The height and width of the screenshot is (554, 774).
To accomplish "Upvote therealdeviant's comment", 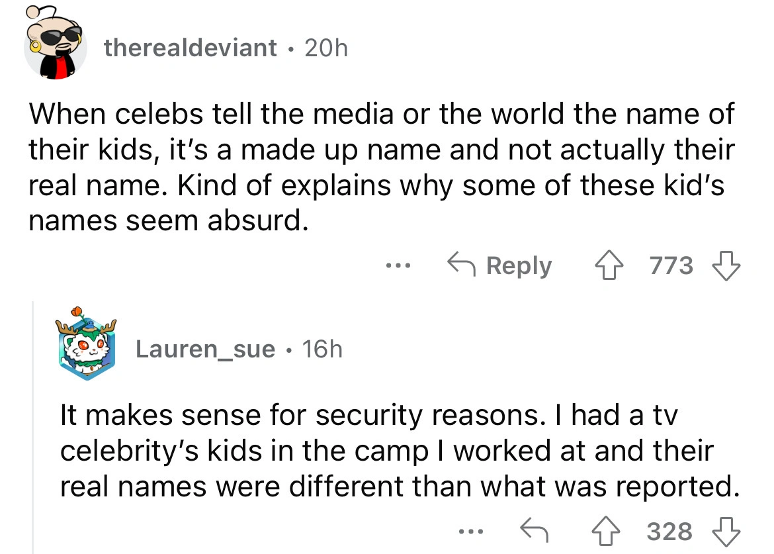I will coord(609,265).
